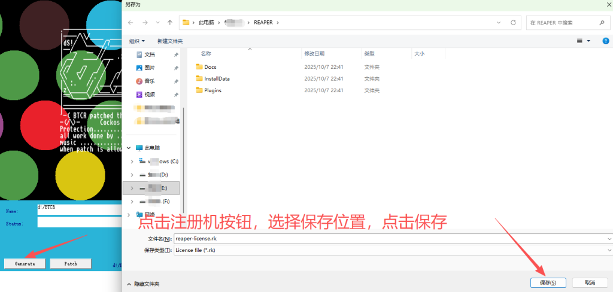
Task: Go back to the previous folder
Action: click(131, 23)
